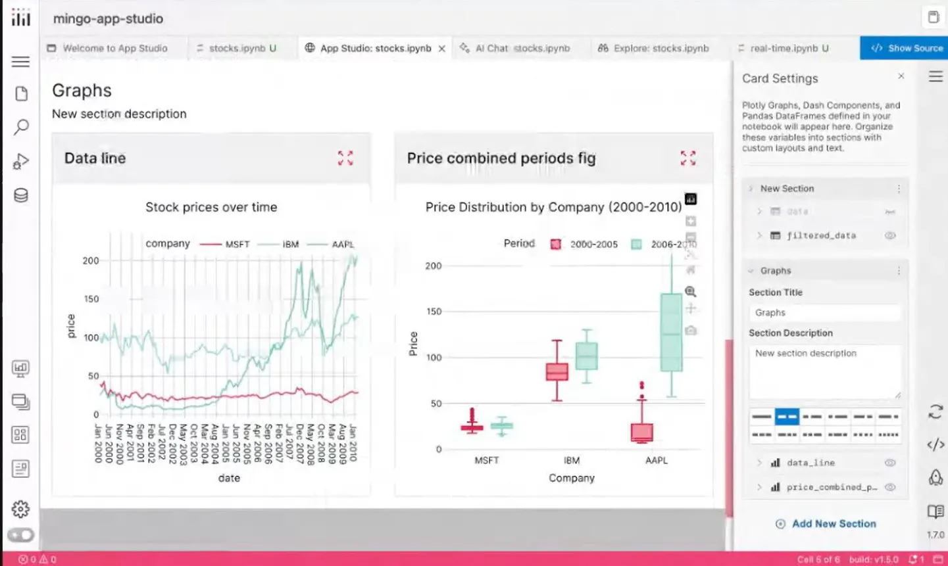
Task: Open the code brackets icon on right
Action: coord(936,444)
